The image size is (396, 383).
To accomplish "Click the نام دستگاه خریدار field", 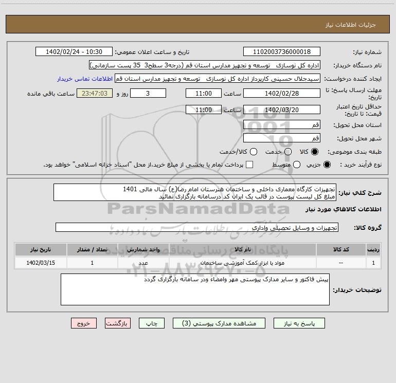I will (x=205, y=65).
